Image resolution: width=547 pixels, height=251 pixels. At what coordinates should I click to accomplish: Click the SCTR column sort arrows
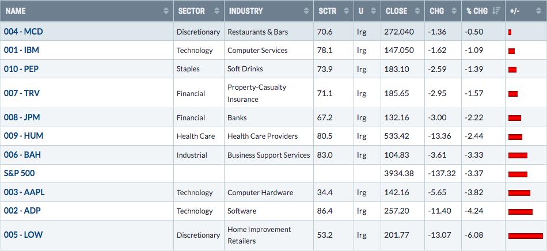347,11
